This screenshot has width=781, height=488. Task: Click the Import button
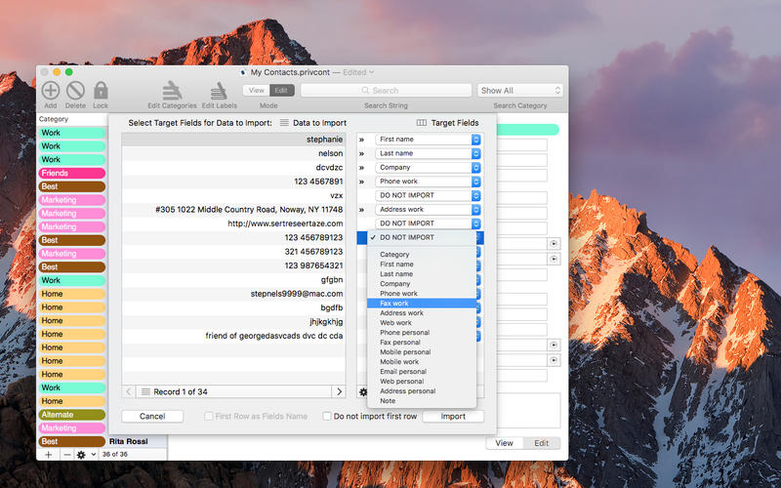453,417
